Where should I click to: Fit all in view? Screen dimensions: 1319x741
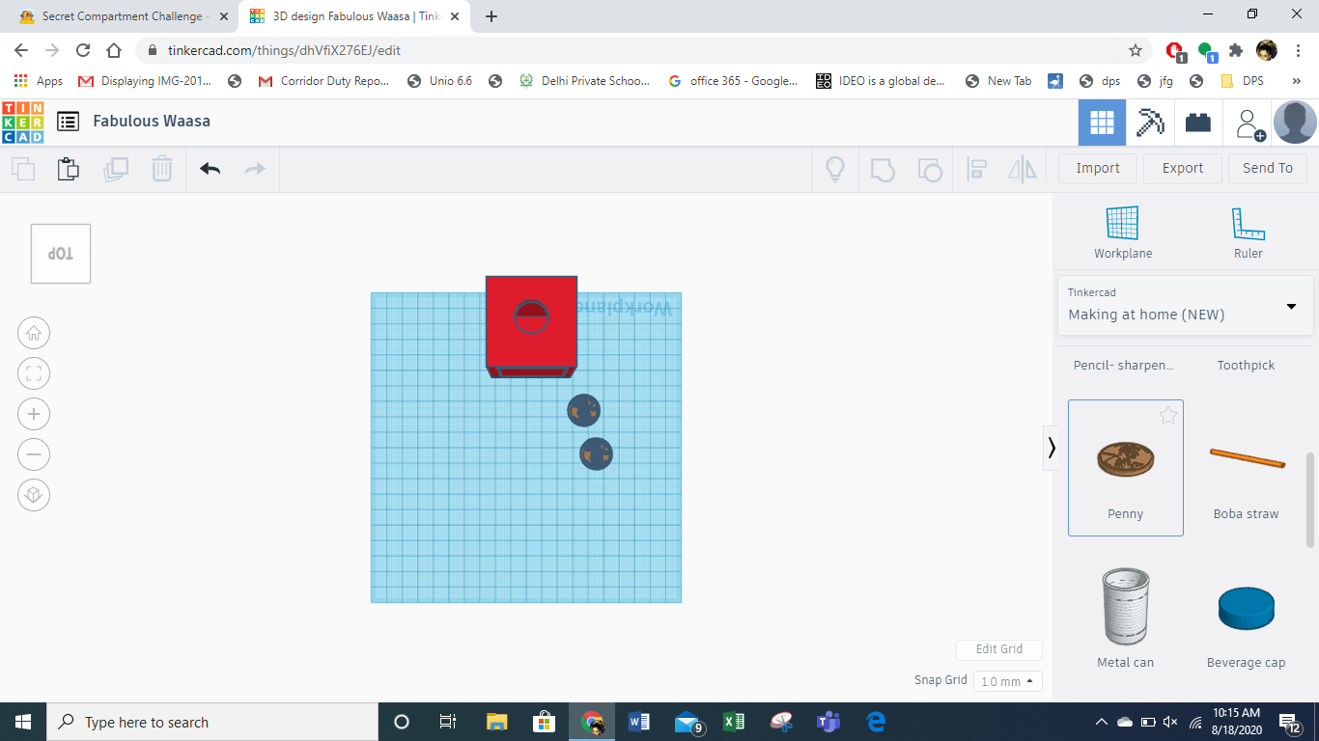pos(34,374)
